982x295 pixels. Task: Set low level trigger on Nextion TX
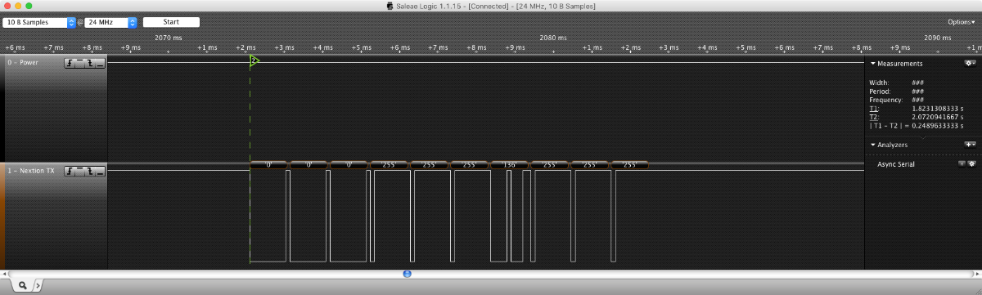point(100,171)
